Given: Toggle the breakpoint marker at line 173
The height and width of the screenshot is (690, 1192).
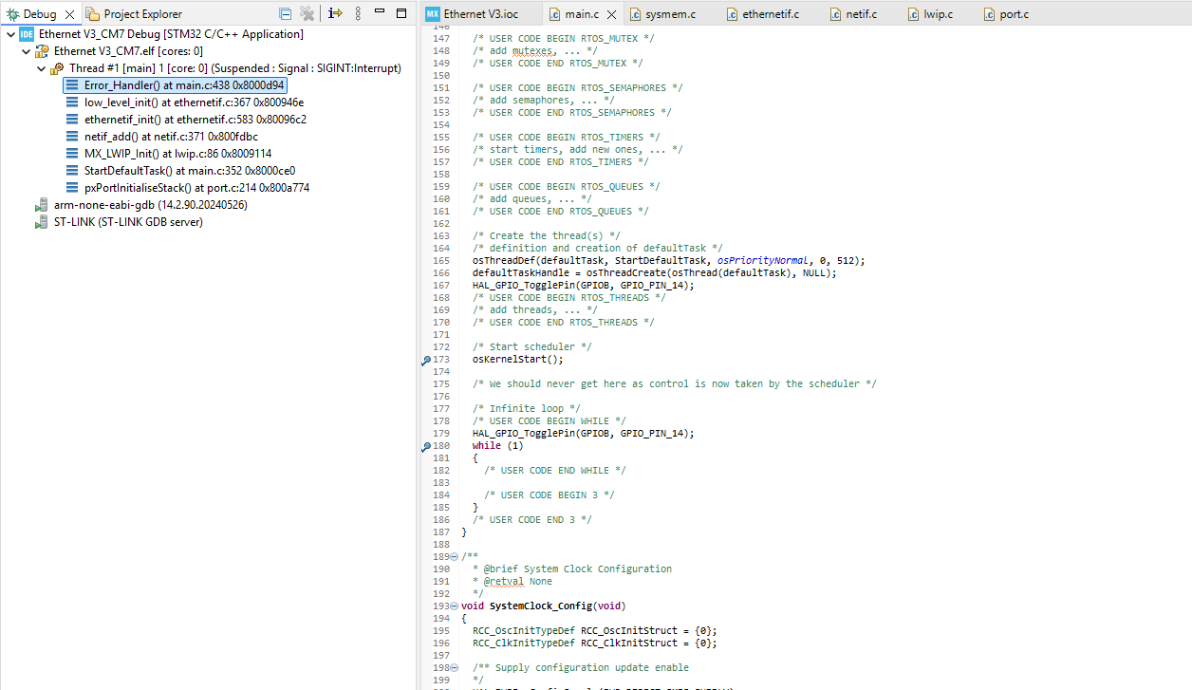Looking at the screenshot, I should (x=426, y=360).
